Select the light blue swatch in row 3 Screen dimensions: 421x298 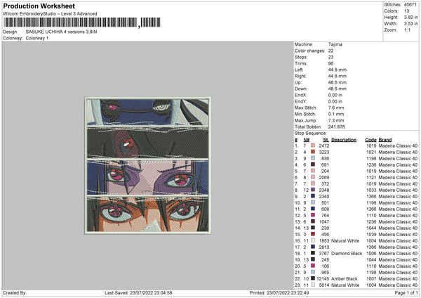pos(313,158)
